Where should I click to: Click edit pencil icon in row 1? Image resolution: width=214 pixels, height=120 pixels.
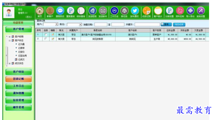pos(53,35)
